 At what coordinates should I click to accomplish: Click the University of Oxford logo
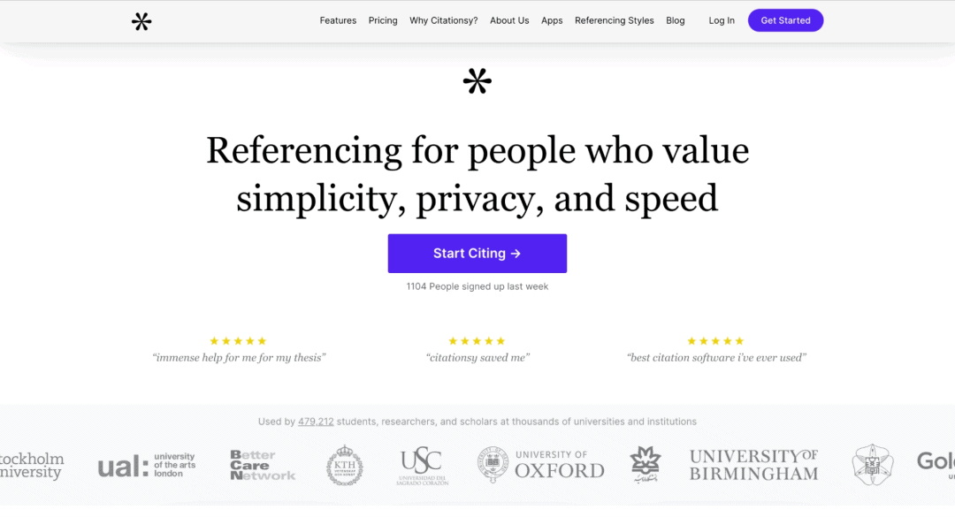pyautogui.click(x=541, y=464)
